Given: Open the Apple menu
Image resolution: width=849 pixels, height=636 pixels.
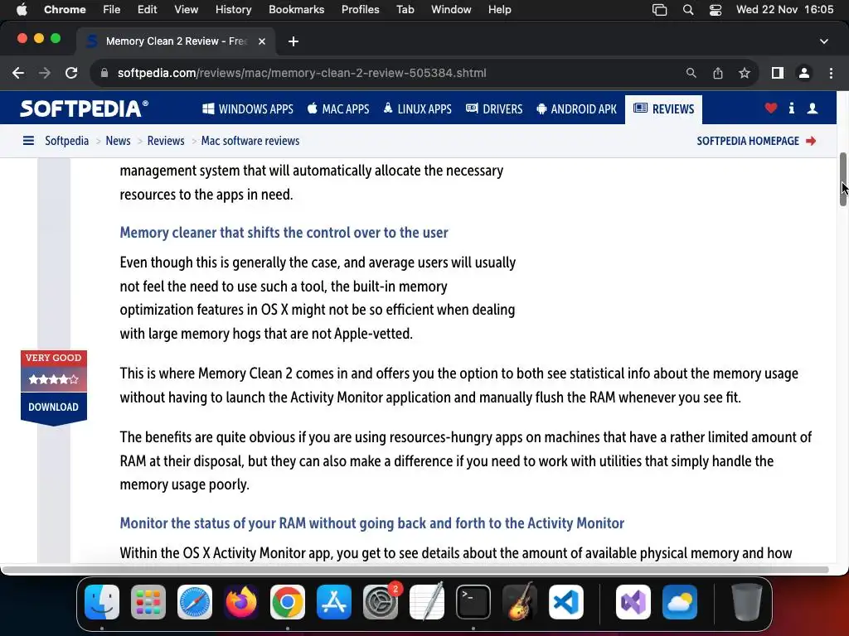Looking at the screenshot, I should pyautogui.click(x=22, y=10).
